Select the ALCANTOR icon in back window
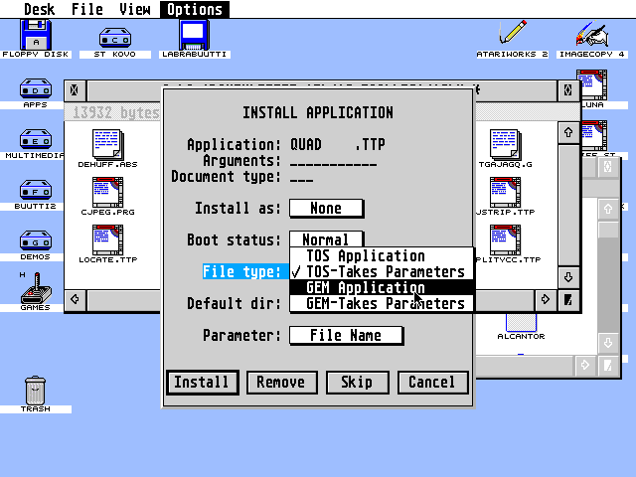 click(521, 323)
